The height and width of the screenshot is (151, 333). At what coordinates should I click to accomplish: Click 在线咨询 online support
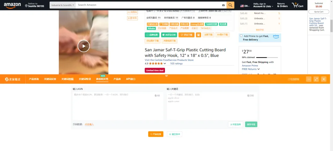(x=294, y=79)
